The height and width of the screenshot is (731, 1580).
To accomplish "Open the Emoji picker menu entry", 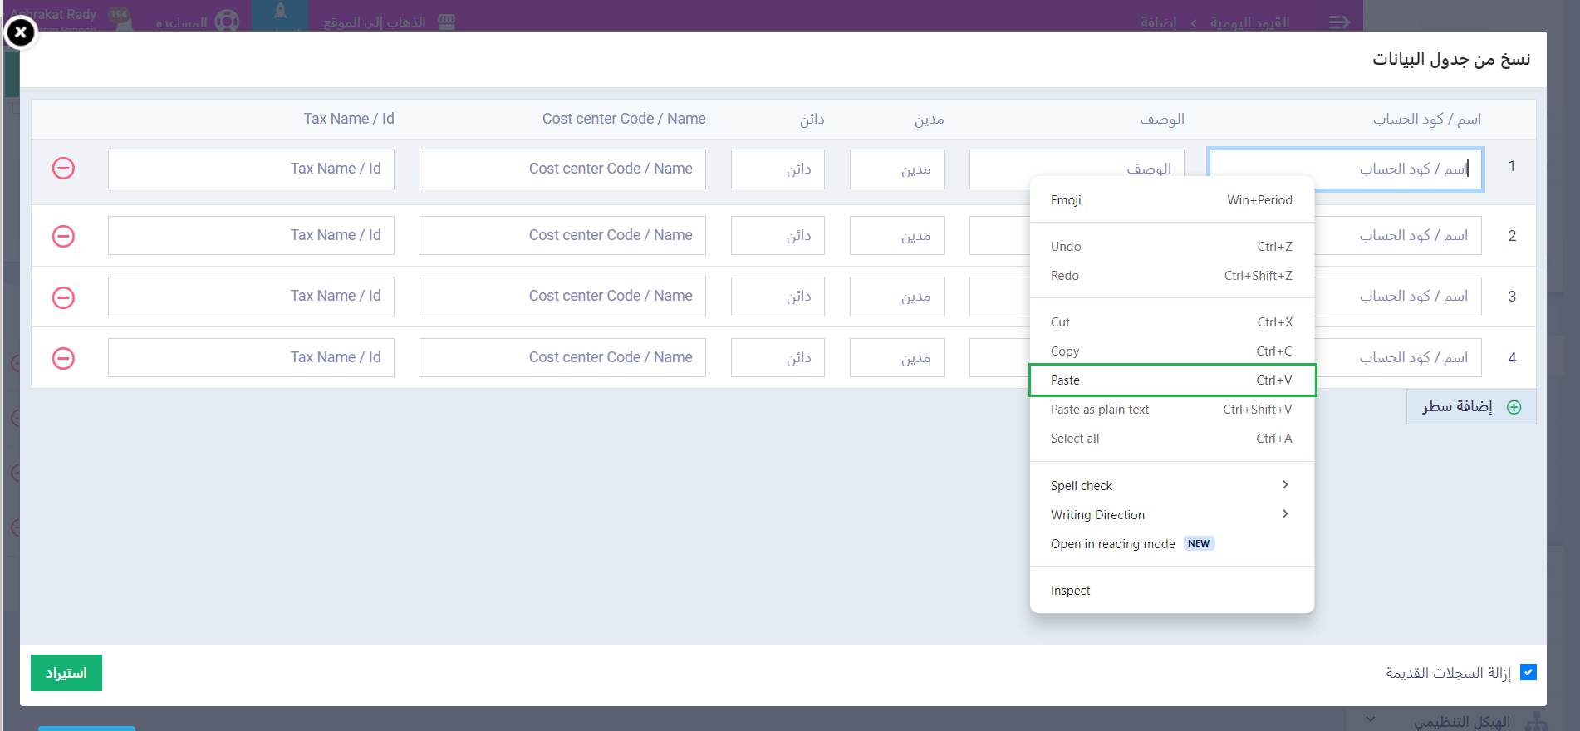I will pyautogui.click(x=1171, y=200).
